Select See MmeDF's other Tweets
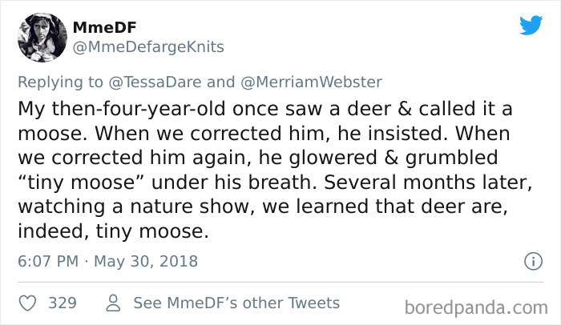 236,303
